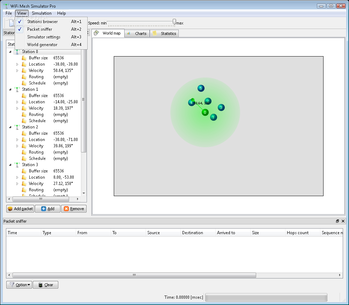Open Simulator settings from View menu
The width and height of the screenshot is (349, 305).
click(x=51, y=37)
